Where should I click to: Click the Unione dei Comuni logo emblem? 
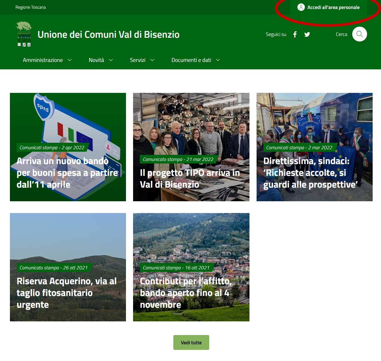click(x=24, y=34)
